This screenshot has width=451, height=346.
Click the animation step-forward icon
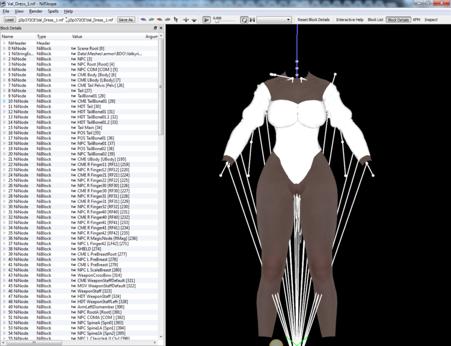[x=252, y=20]
